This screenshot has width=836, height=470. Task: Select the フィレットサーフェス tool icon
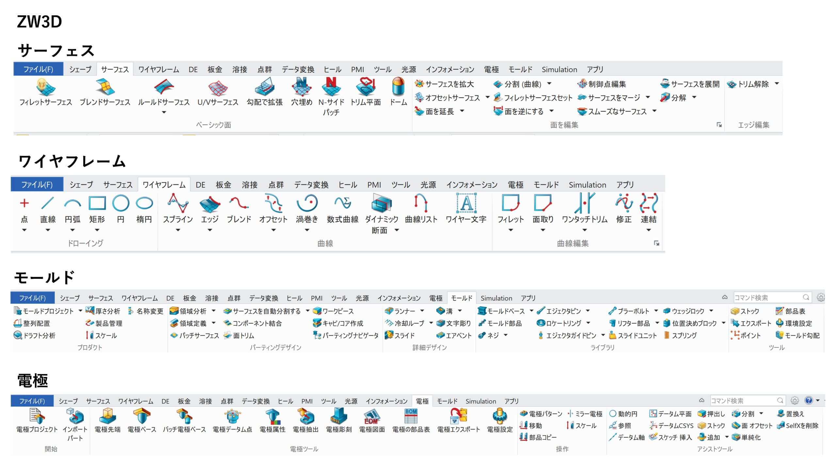46,87
